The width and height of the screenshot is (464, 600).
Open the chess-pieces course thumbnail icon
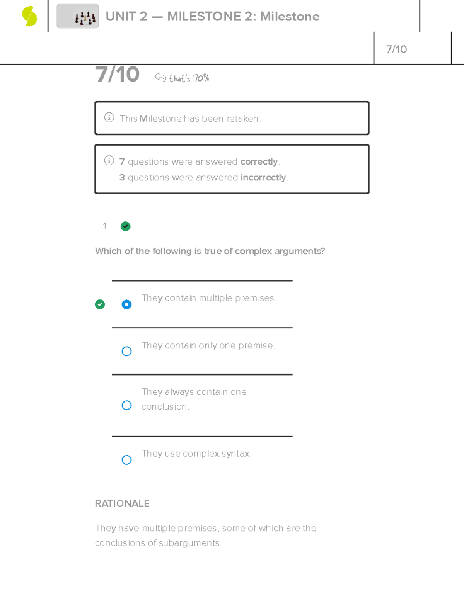tap(77, 17)
